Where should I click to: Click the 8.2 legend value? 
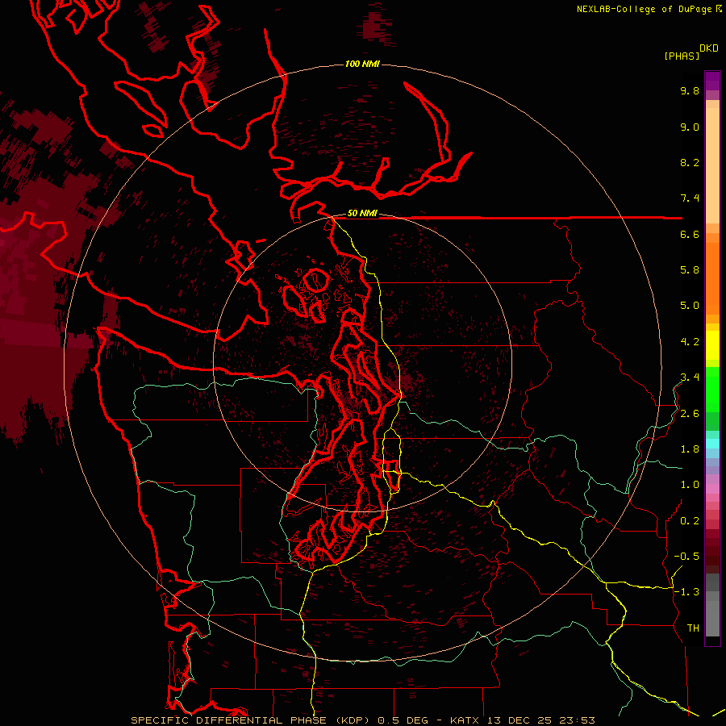690,162
